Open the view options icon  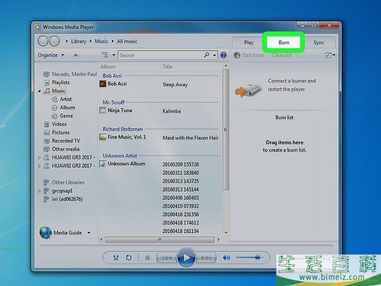coord(105,54)
